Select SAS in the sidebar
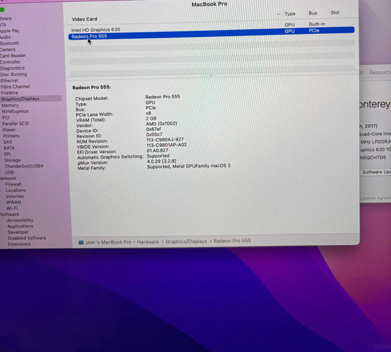 click(x=8, y=142)
